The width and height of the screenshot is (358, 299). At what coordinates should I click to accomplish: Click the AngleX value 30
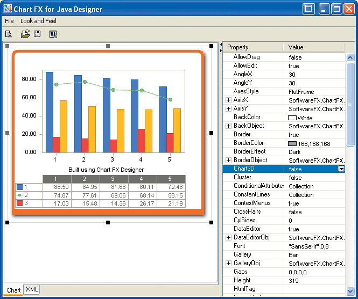pos(292,75)
